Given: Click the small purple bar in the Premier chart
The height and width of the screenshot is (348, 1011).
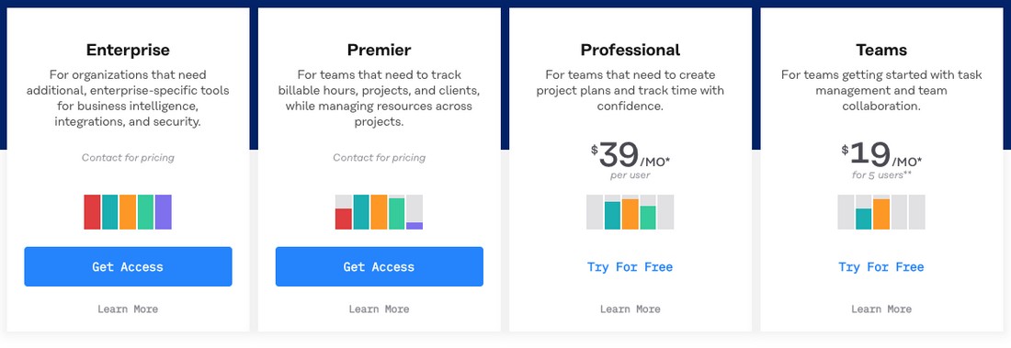Looking at the screenshot, I should point(415,226).
